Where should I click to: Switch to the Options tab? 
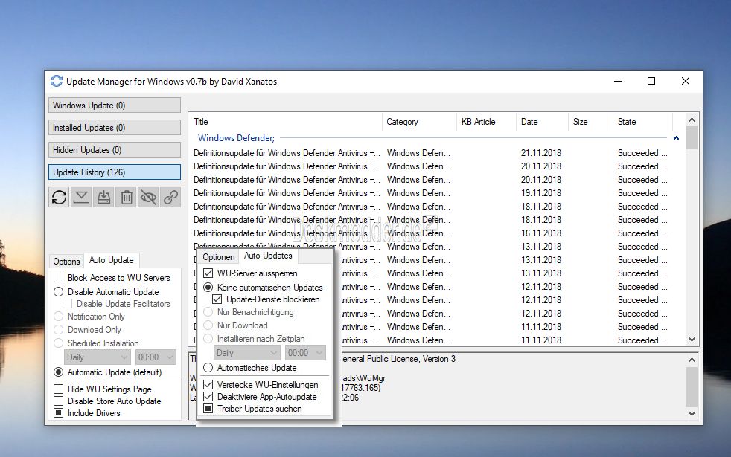click(66, 262)
